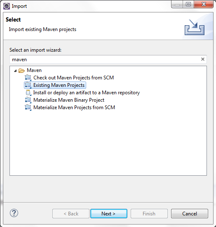The height and width of the screenshot is (227, 216).
Task: Select Materialize Maven Binary Project
Action: (69, 100)
